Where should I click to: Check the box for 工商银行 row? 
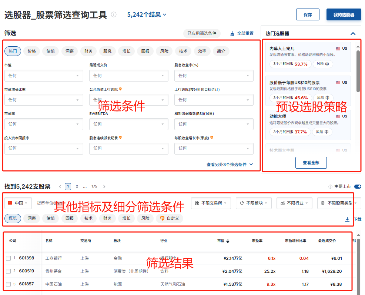(9, 258)
